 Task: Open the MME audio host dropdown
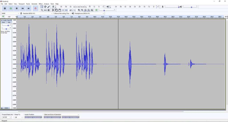pyautogui.click(x=10, y=14)
